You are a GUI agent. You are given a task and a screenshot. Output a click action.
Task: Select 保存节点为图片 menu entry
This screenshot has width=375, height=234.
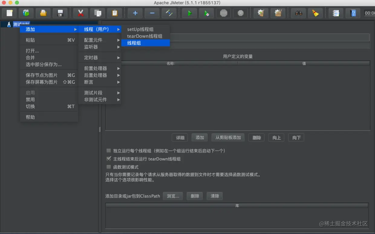[x=49, y=75]
